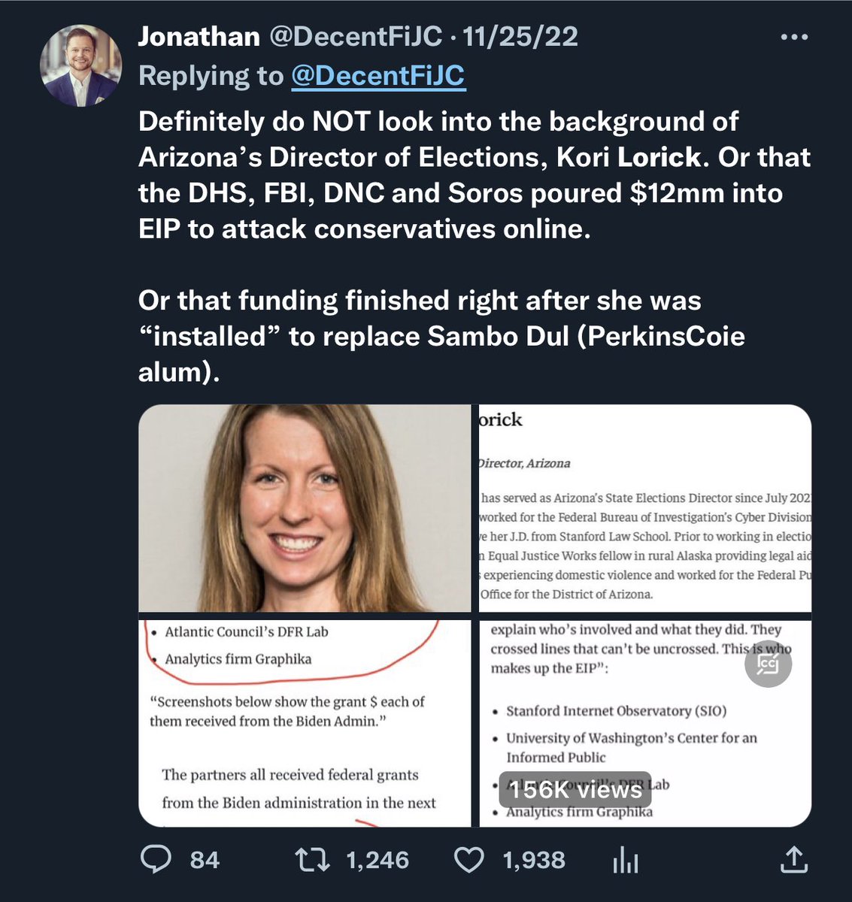Click the display name Jonathan

coord(199,36)
